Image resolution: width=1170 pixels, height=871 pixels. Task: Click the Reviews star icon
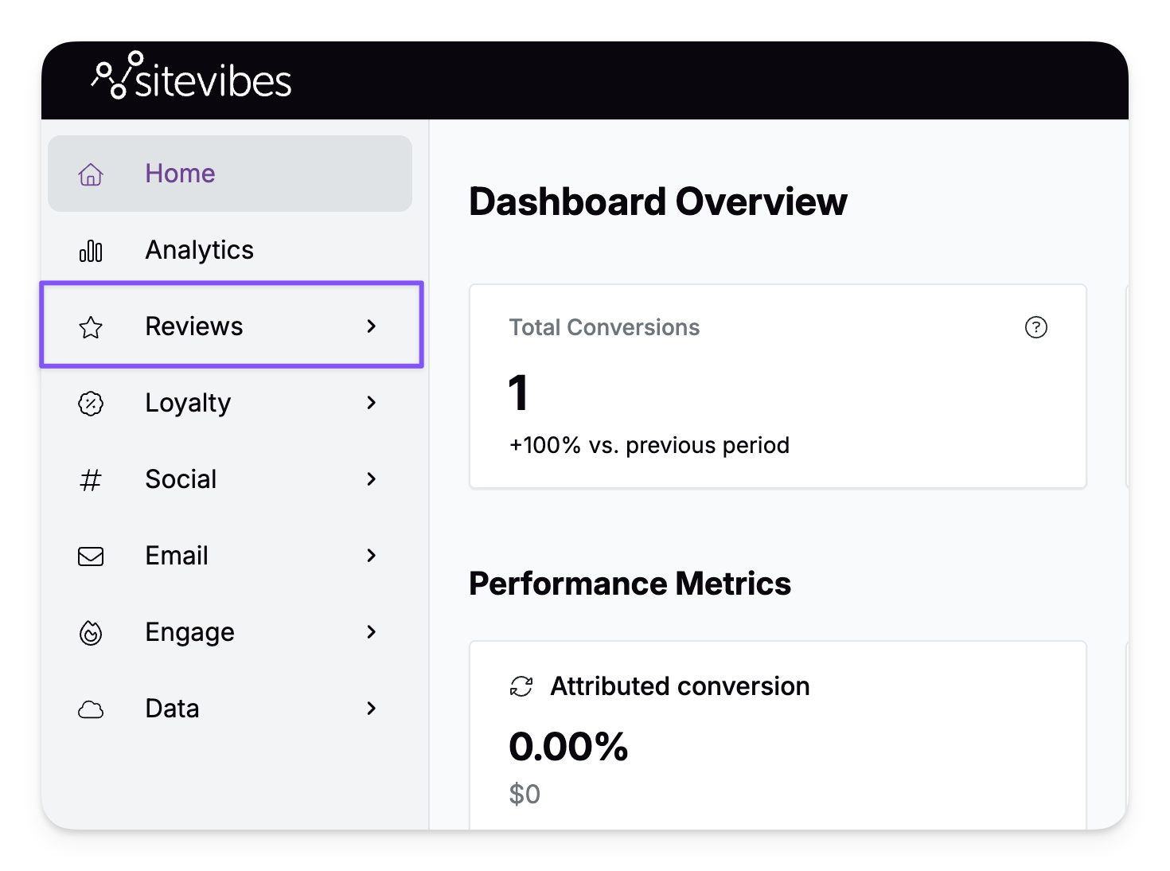91,327
